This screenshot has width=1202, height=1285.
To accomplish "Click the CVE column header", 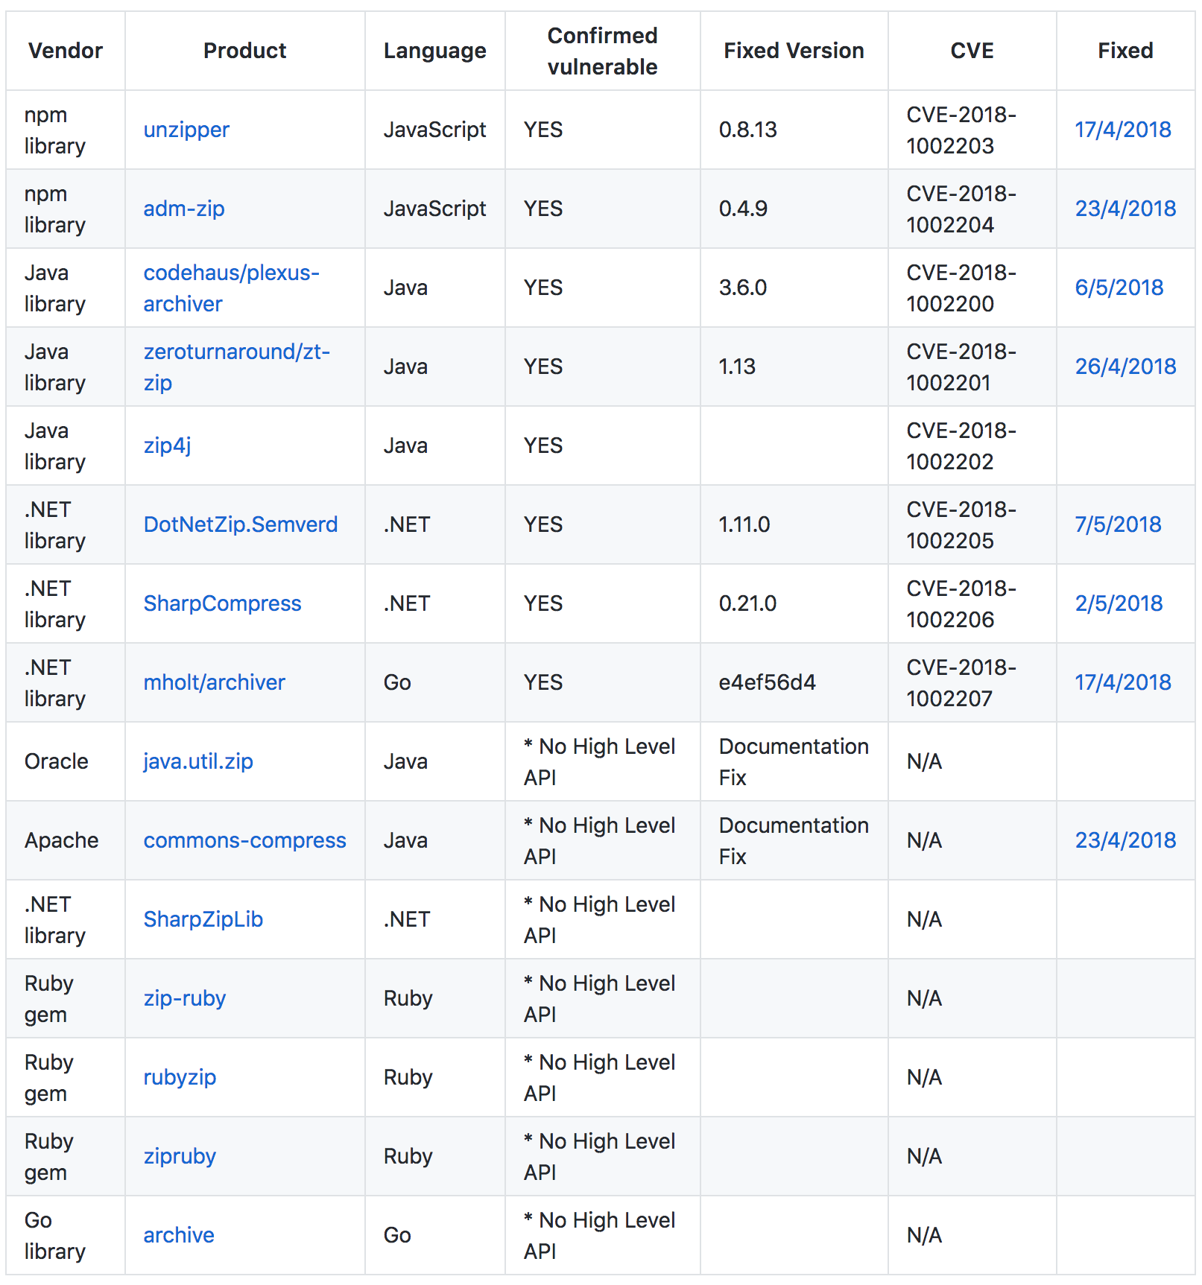I will 972,51.
